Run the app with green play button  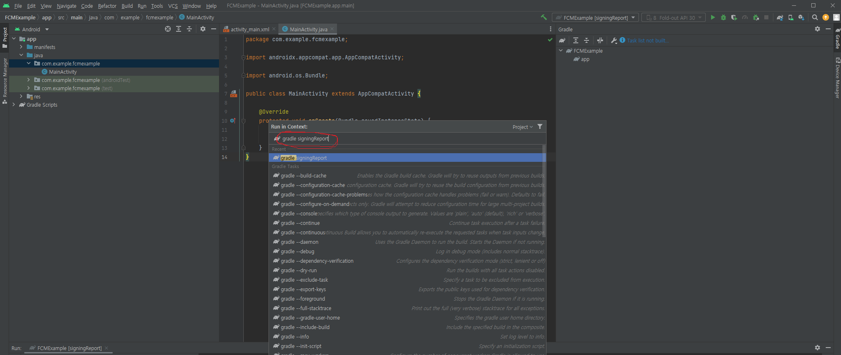click(713, 17)
